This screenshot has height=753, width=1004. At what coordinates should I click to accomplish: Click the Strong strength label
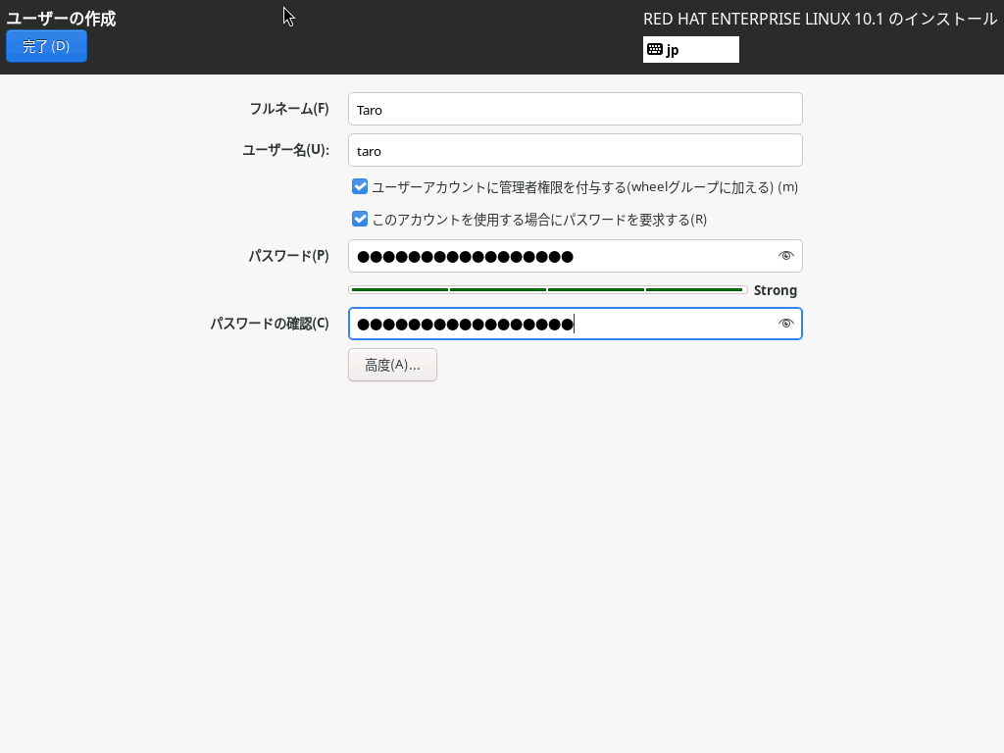point(775,290)
